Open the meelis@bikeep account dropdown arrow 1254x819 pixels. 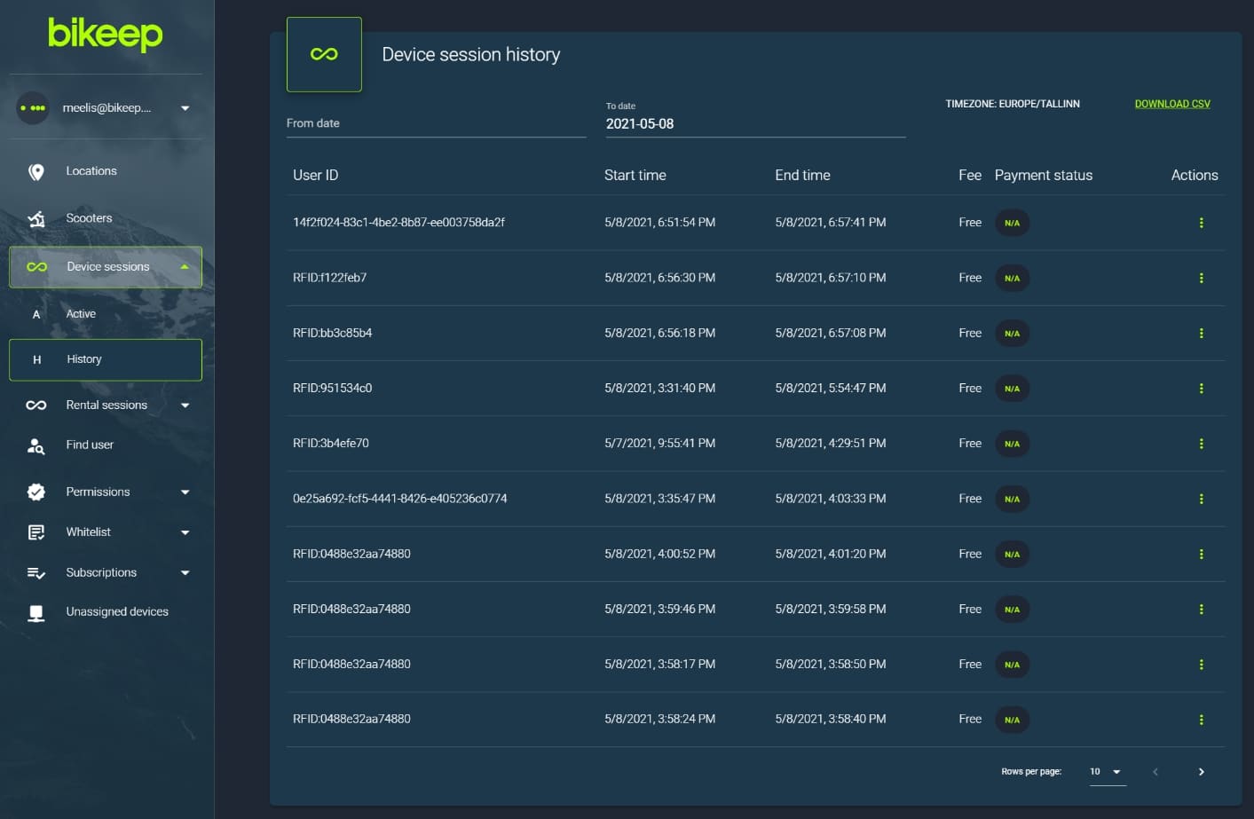click(x=185, y=108)
